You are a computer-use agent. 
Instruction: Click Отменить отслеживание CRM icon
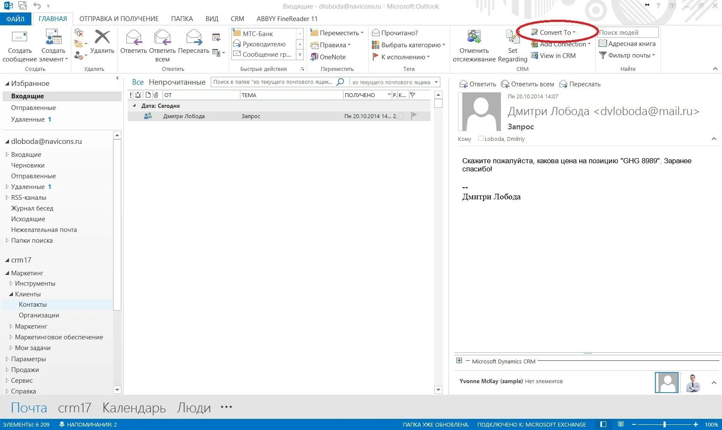(474, 37)
